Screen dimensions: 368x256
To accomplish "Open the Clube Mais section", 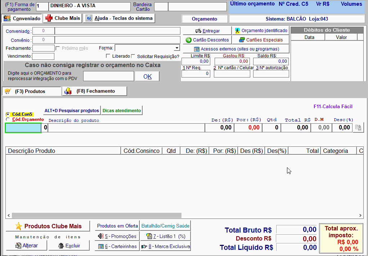I will [63, 18].
